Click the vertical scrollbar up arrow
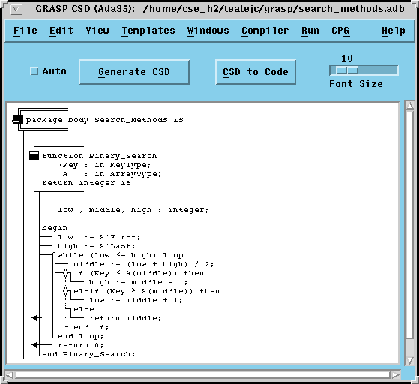 [x=410, y=106]
